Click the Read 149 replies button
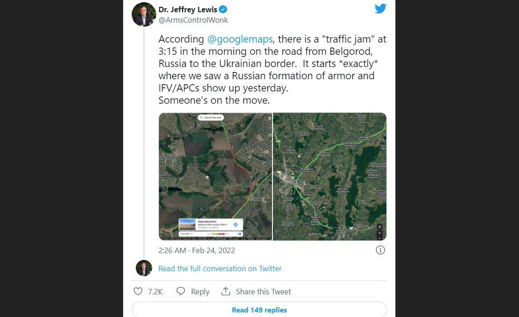This screenshot has width=519, height=317. tap(259, 310)
